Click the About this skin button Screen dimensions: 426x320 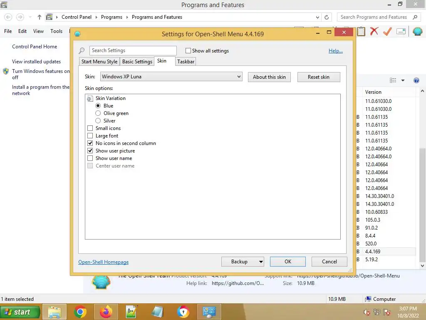(x=269, y=77)
